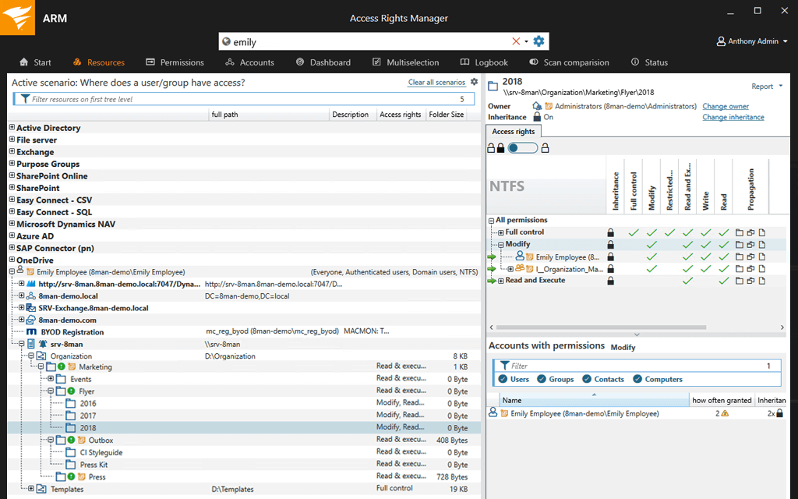This screenshot has width=798, height=499.
Task: Click the search settings gear icon
Action: tap(538, 41)
